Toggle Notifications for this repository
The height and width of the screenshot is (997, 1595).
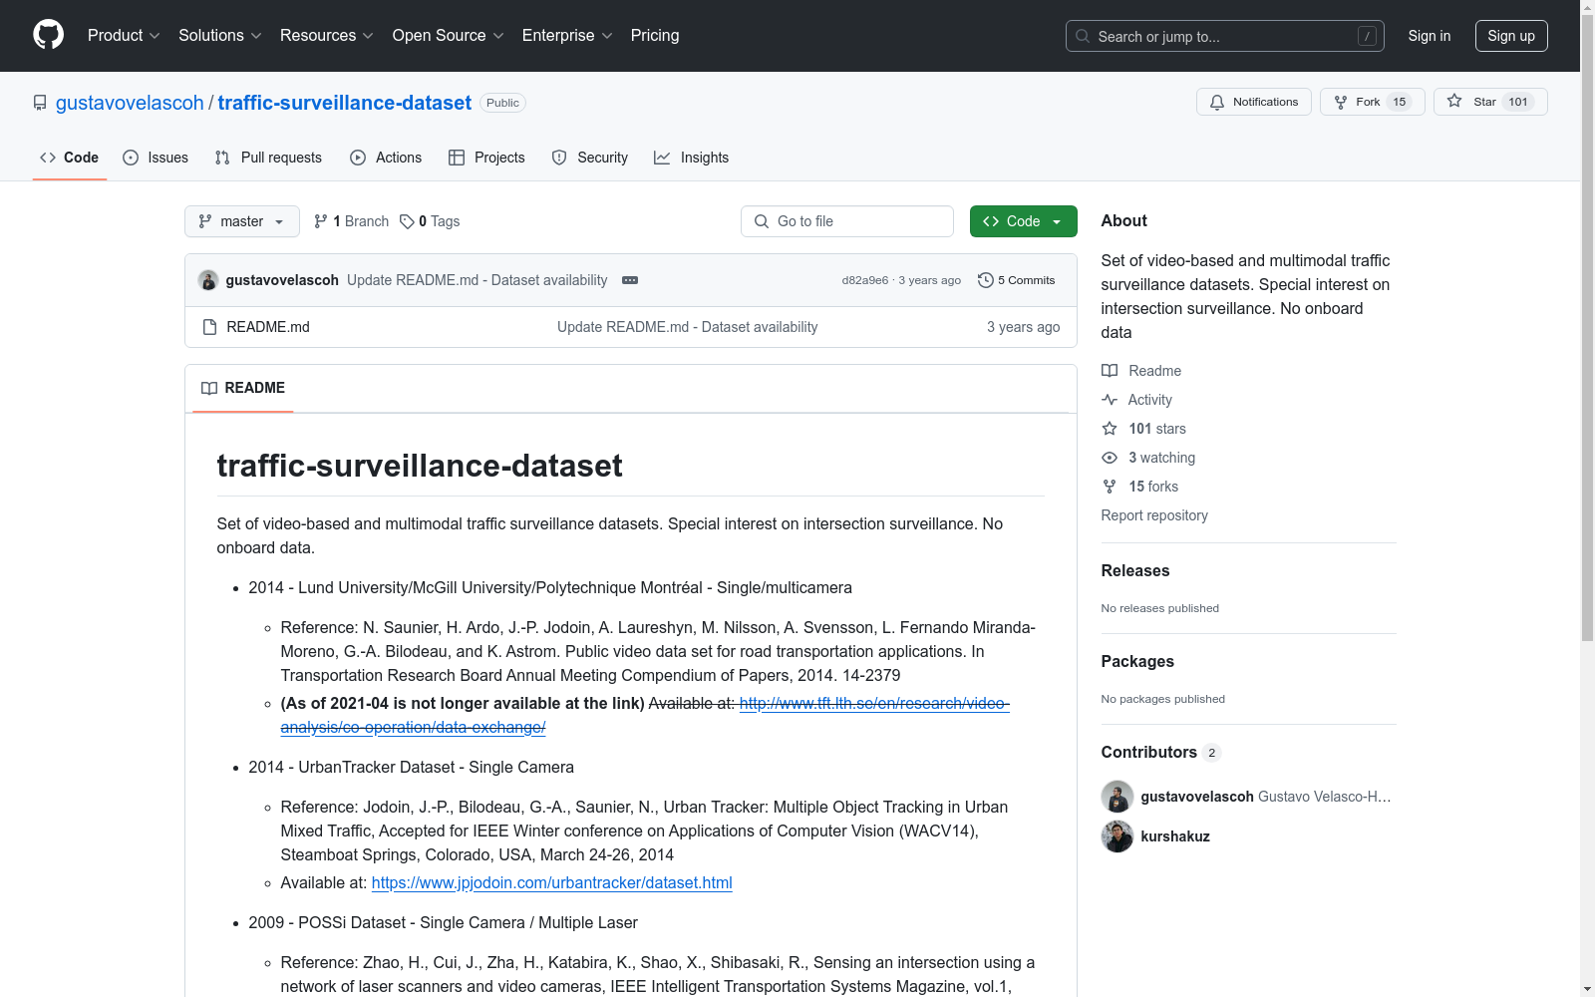point(1253,101)
